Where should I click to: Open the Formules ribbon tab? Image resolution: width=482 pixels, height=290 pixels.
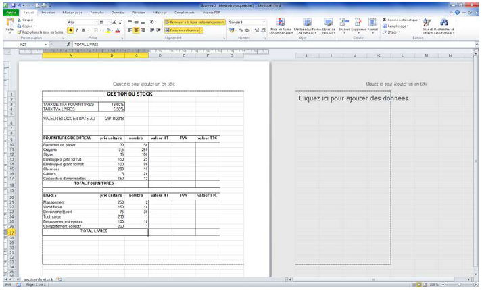[x=97, y=12]
